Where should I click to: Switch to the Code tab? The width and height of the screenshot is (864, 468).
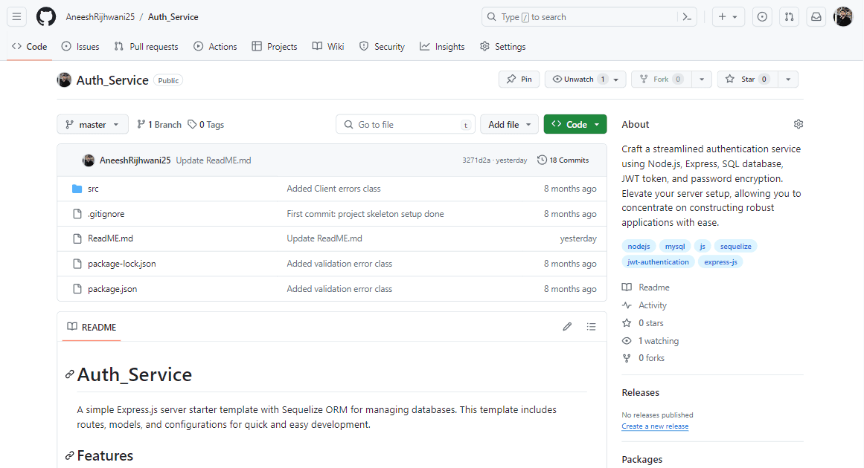(30, 47)
